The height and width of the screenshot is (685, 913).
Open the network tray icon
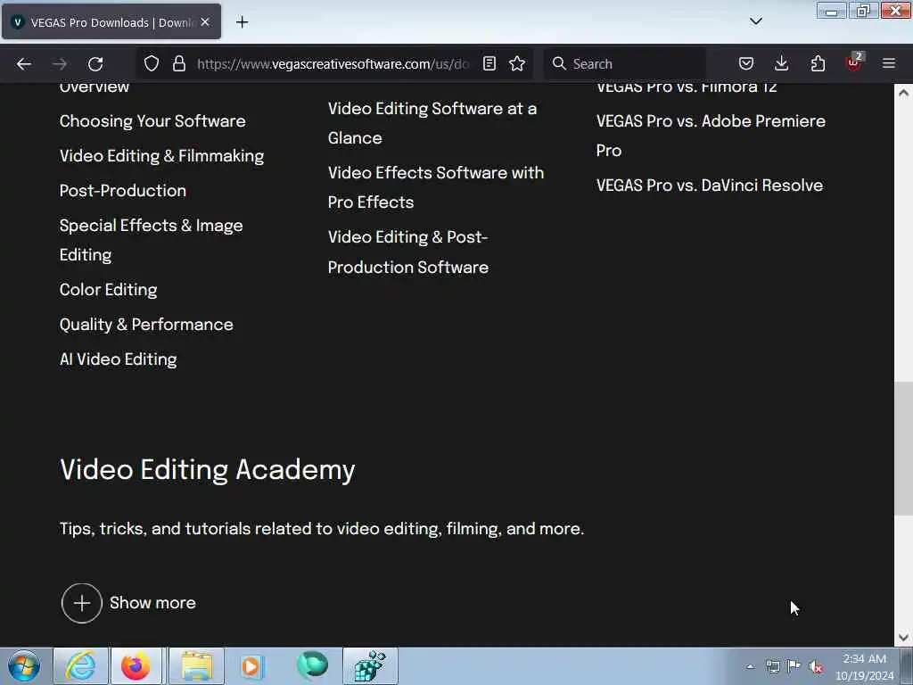point(773,666)
